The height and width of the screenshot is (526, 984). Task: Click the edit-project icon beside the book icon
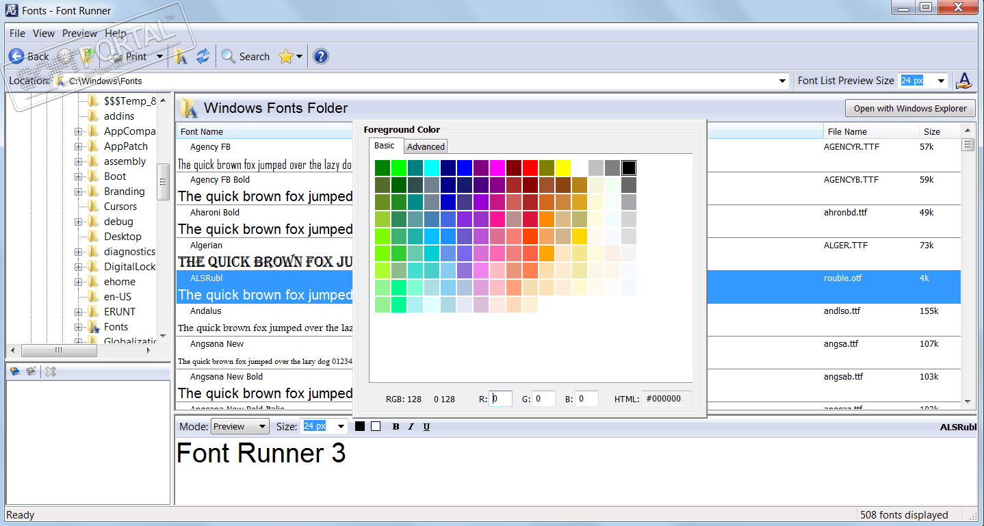tap(31, 371)
